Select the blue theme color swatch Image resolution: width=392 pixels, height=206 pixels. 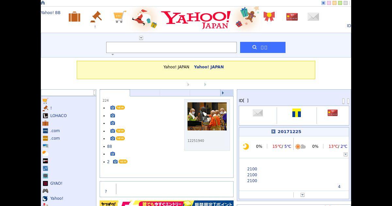pos(323,3)
